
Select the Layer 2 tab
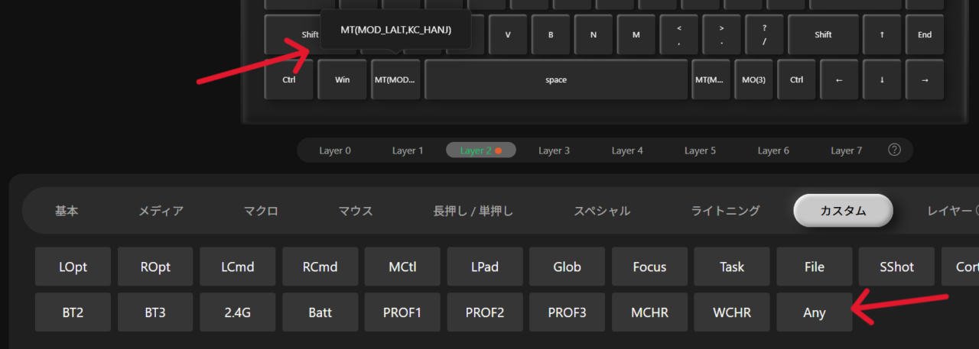(481, 150)
